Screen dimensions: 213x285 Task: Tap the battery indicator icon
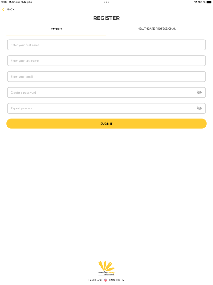209,2
